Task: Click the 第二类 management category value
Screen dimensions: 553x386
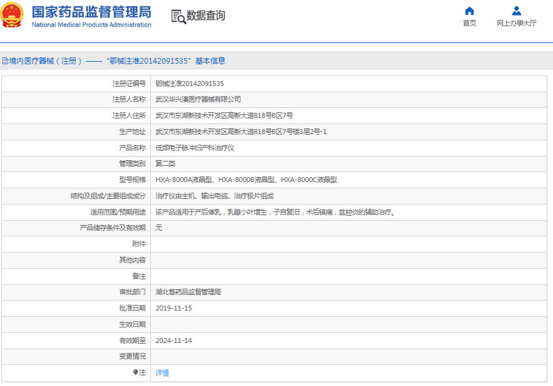Action: coord(165,163)
